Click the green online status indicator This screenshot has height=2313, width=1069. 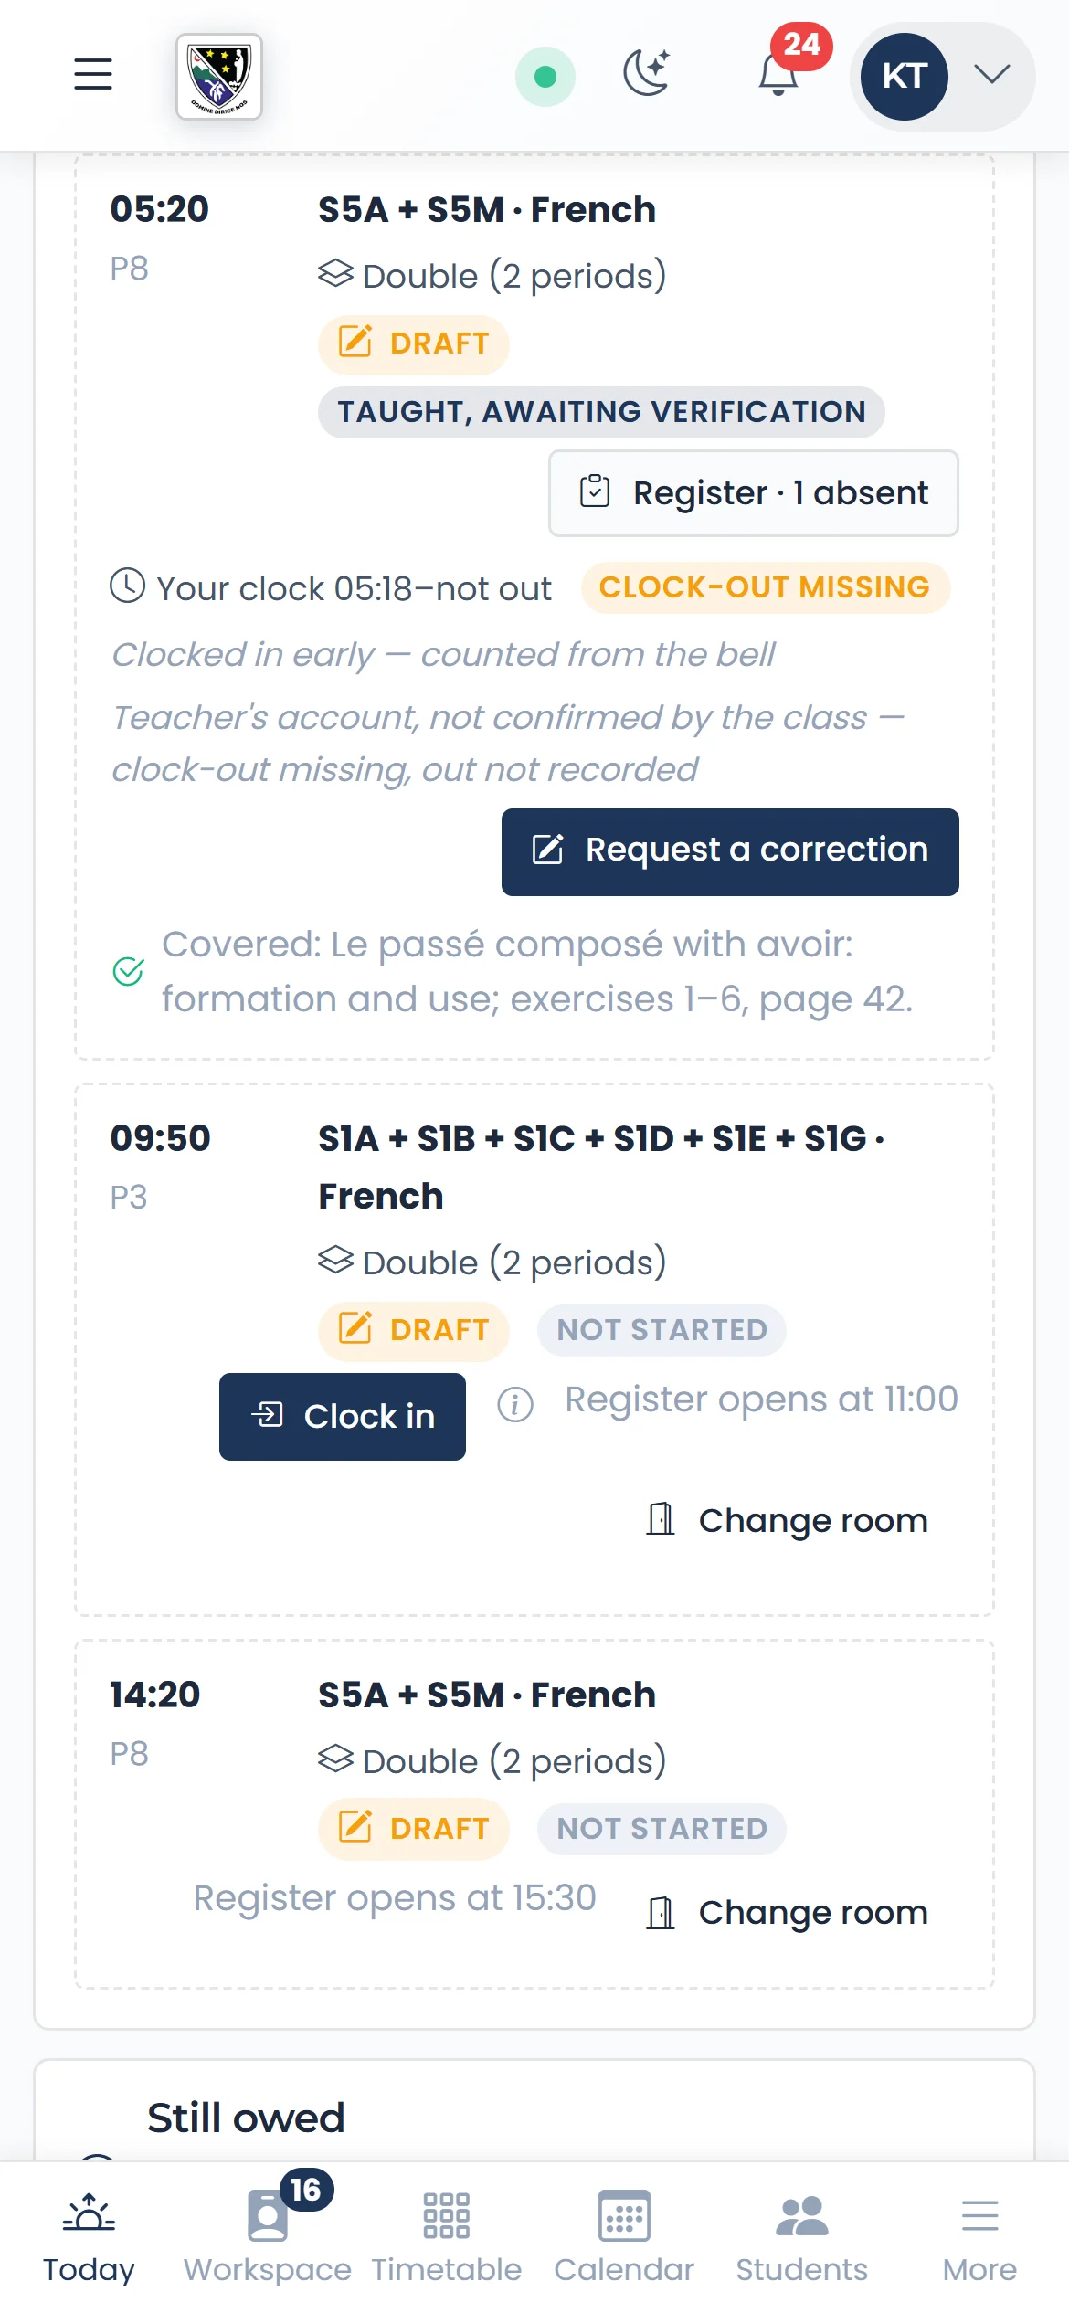pos(545,77)
